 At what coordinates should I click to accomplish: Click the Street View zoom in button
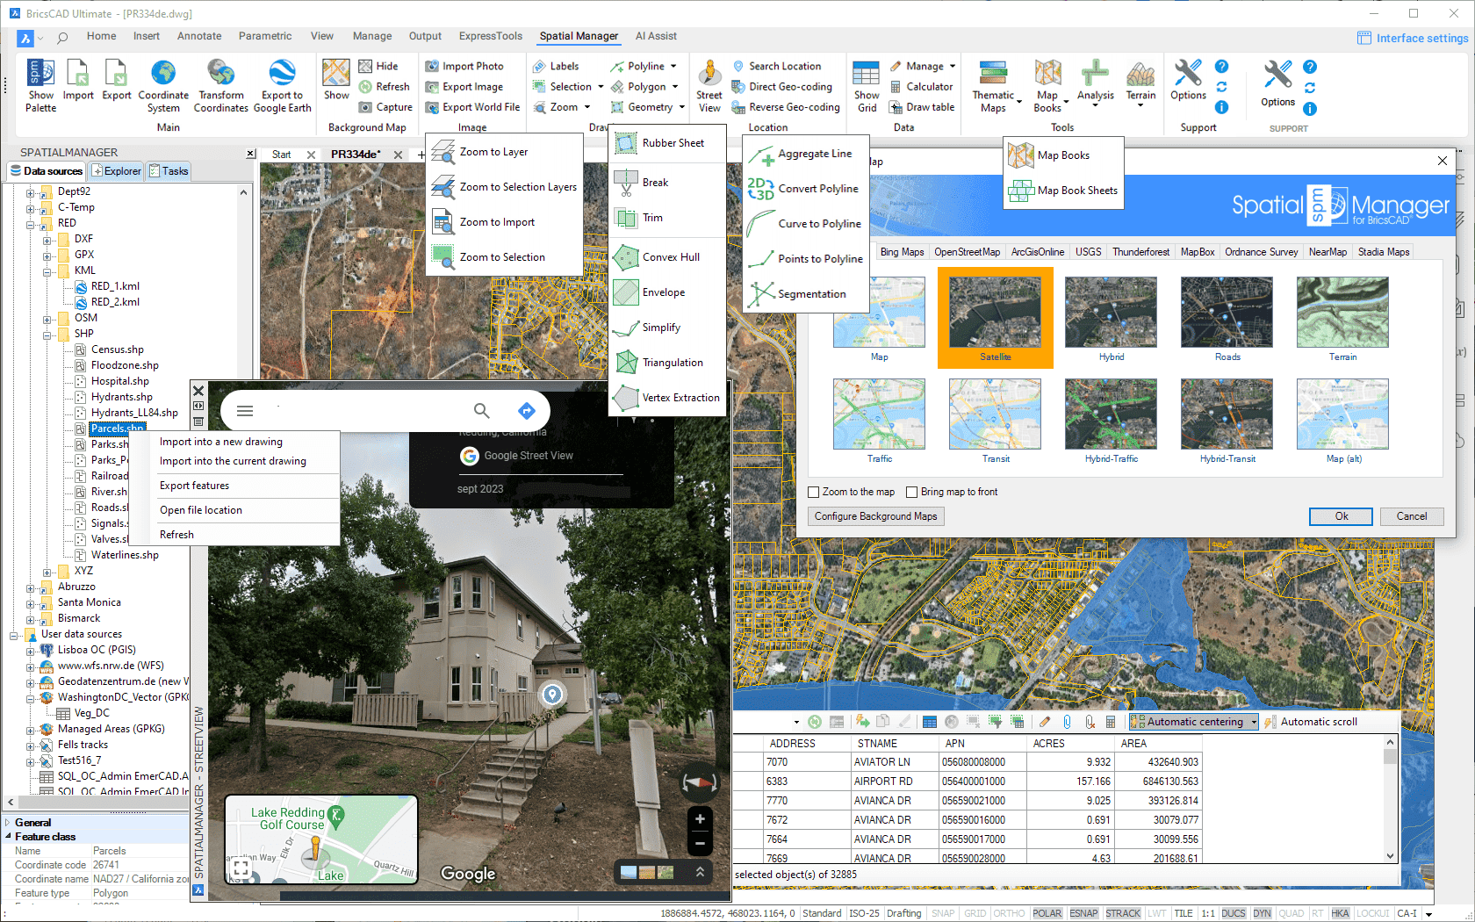tap(700, 819)
